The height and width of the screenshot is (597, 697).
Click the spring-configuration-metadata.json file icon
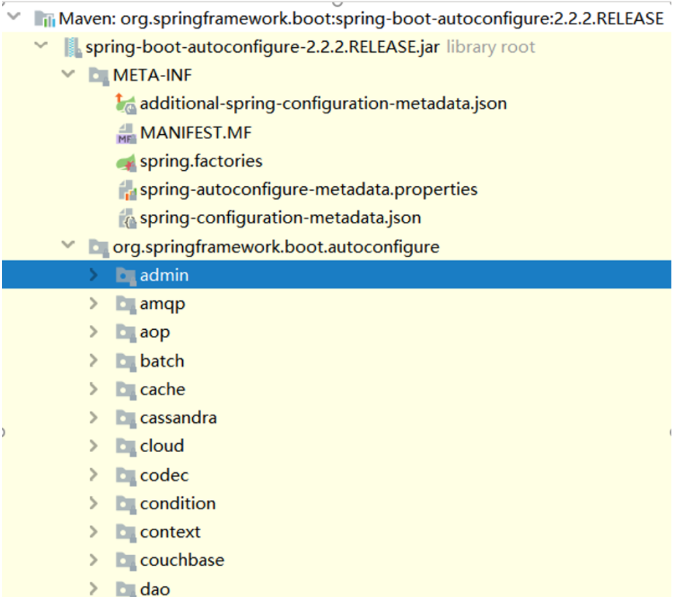click(x=127, y=219)
